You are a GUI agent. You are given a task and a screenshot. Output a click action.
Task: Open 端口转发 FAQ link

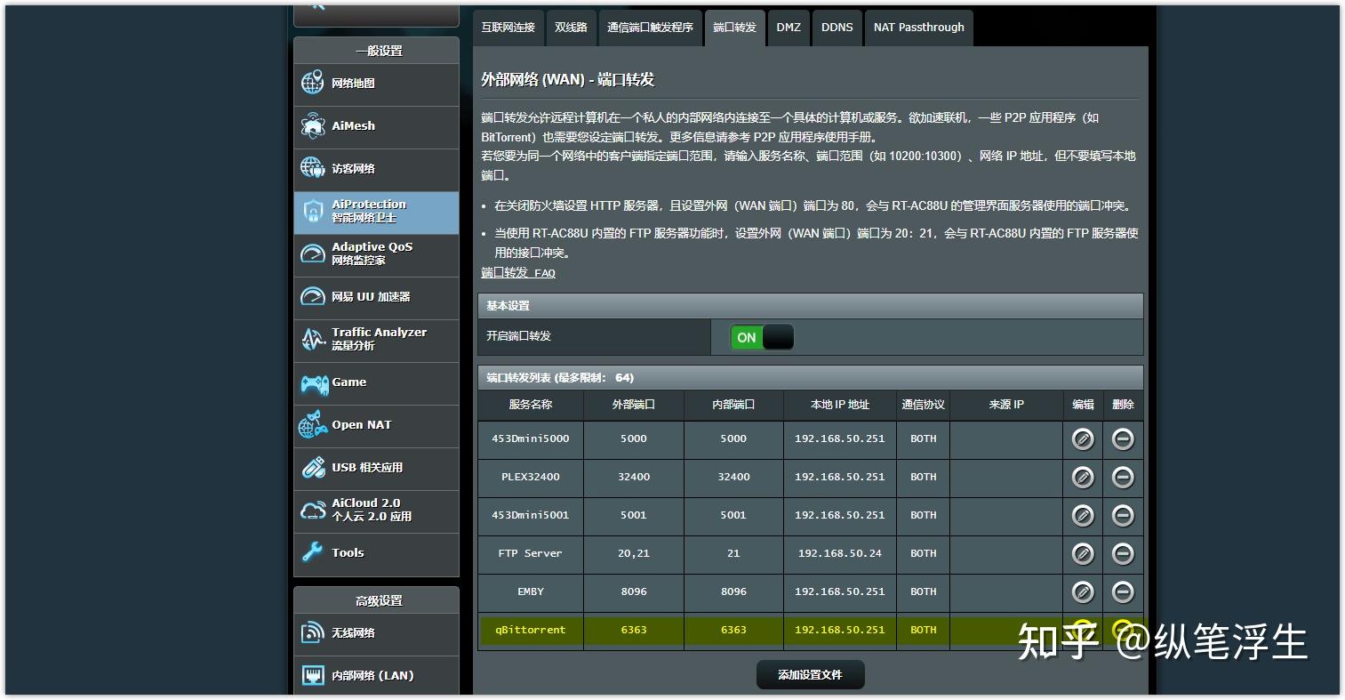pos(518,273)
